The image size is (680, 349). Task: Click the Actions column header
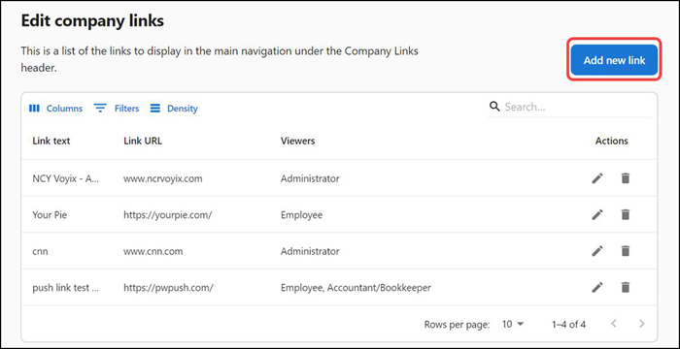point(611,141)
